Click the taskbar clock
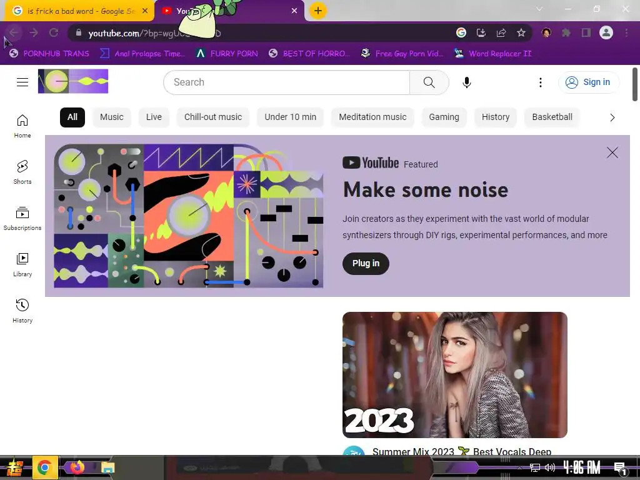The height and width of the screenshot is (480, 640). (x=582, y=467)
